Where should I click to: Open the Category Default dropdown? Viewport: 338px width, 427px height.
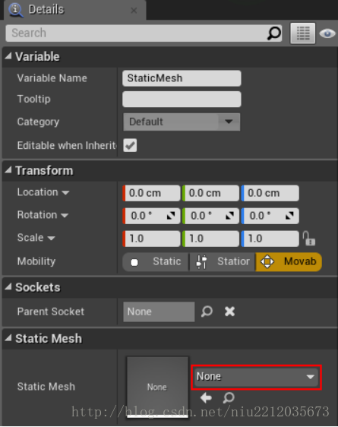tap(182, 122)
